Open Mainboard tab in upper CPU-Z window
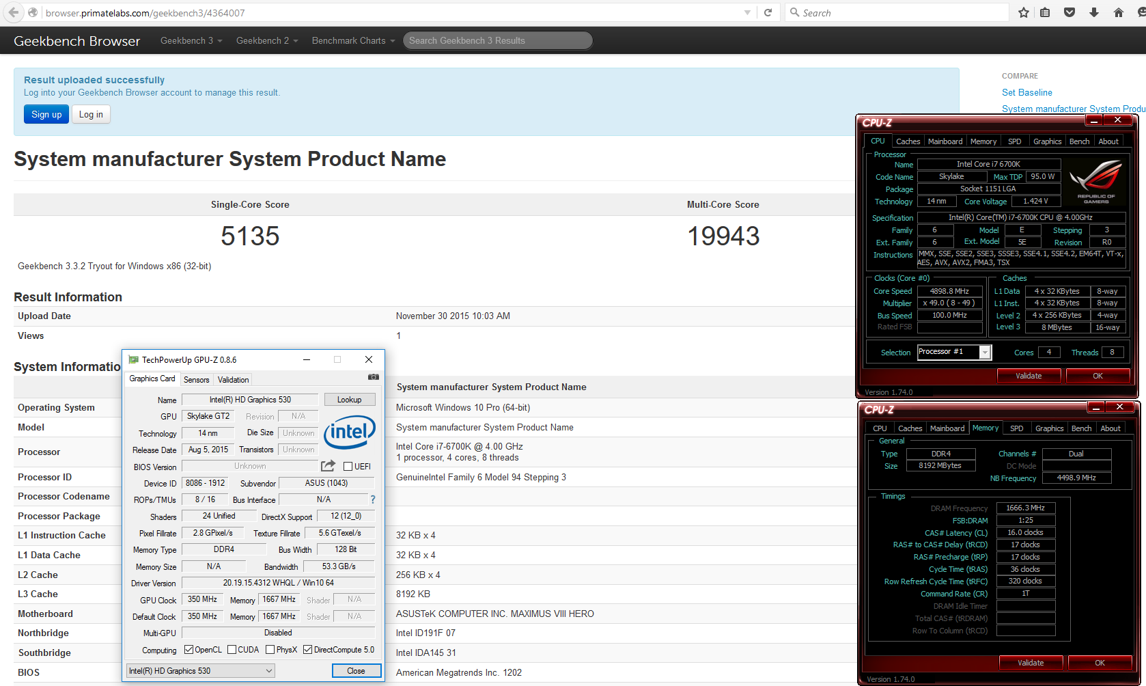The image size is (1146, 686). pos(945,141)
